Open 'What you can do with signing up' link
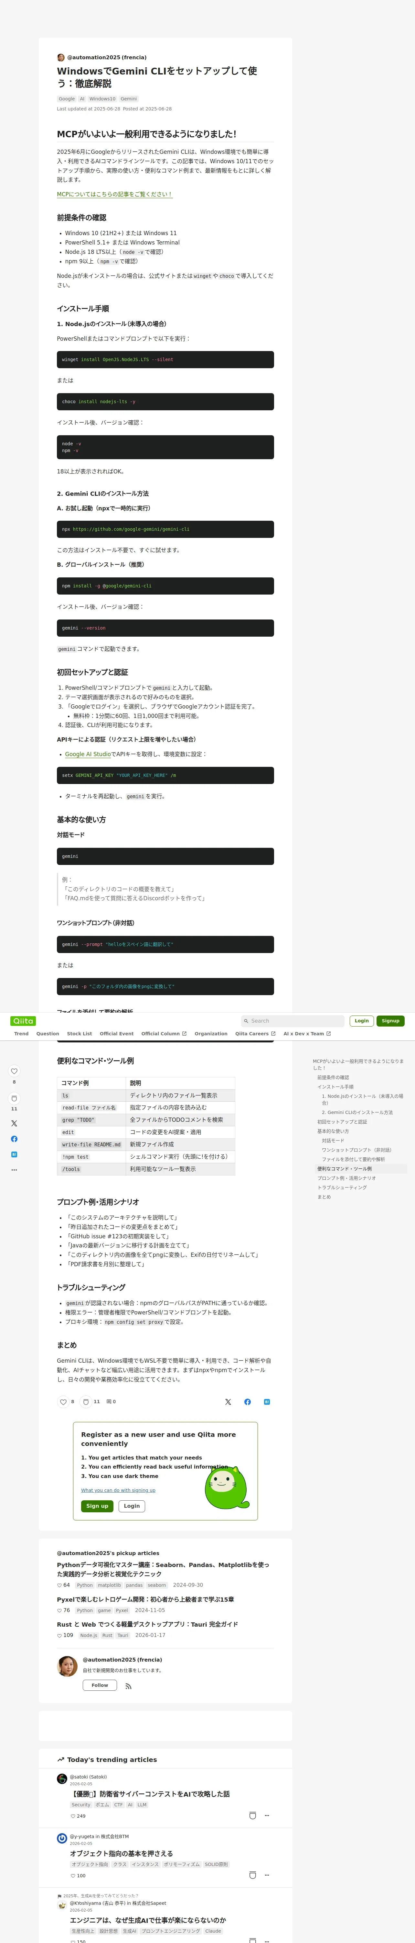 click(x=118, y=1490)
